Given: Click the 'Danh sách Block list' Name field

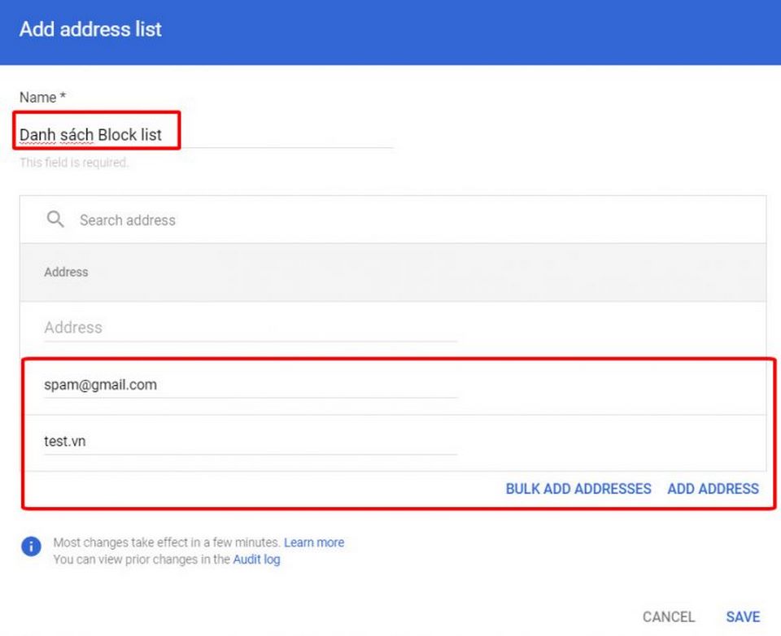Looking at the screenshot, I should [203, 135].
